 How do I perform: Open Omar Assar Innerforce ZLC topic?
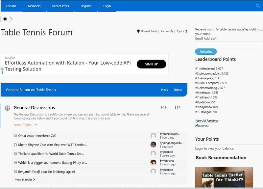coord(37,136)
